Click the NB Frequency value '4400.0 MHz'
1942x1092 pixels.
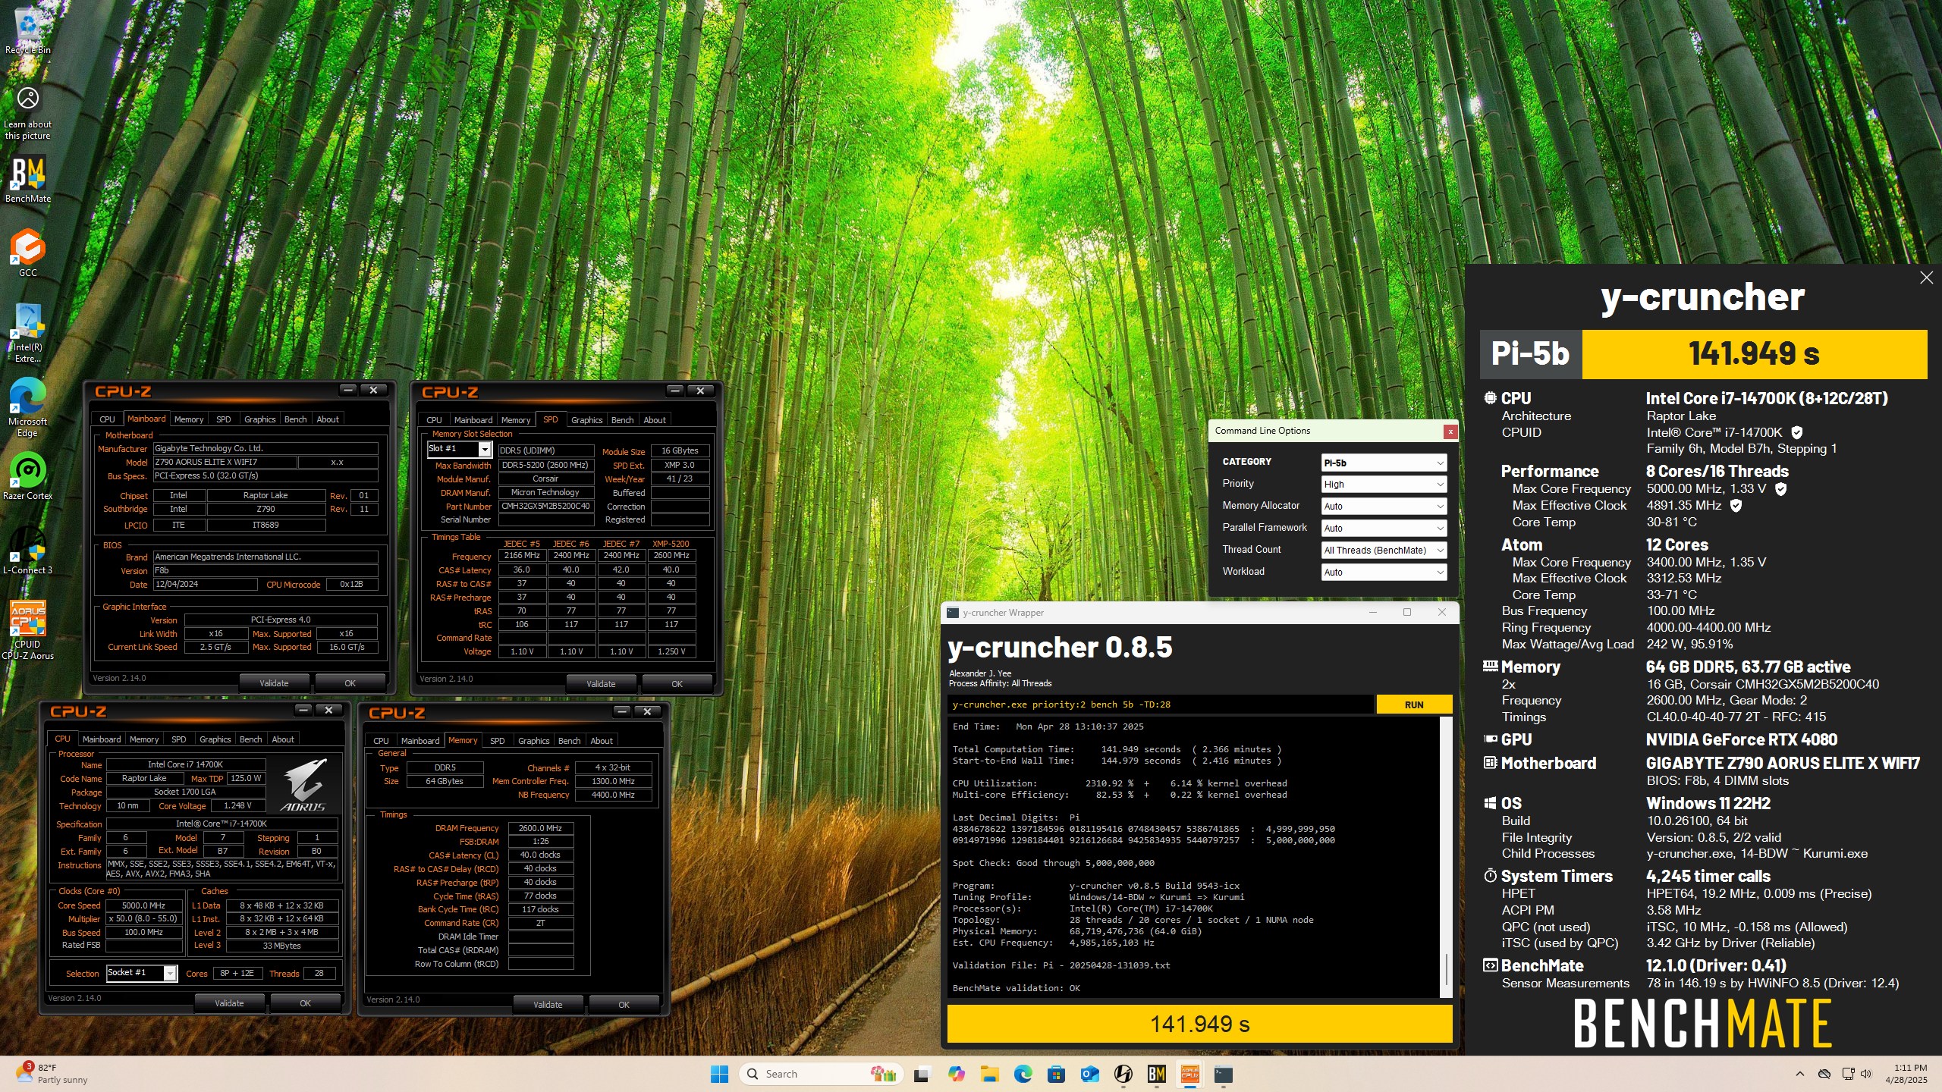click(613, 795)
